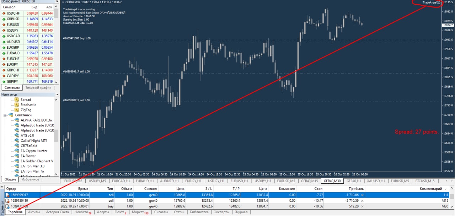Click the EA Iron Man 3.0 advisor icon
455x216 pixels.
click(17, 166)
